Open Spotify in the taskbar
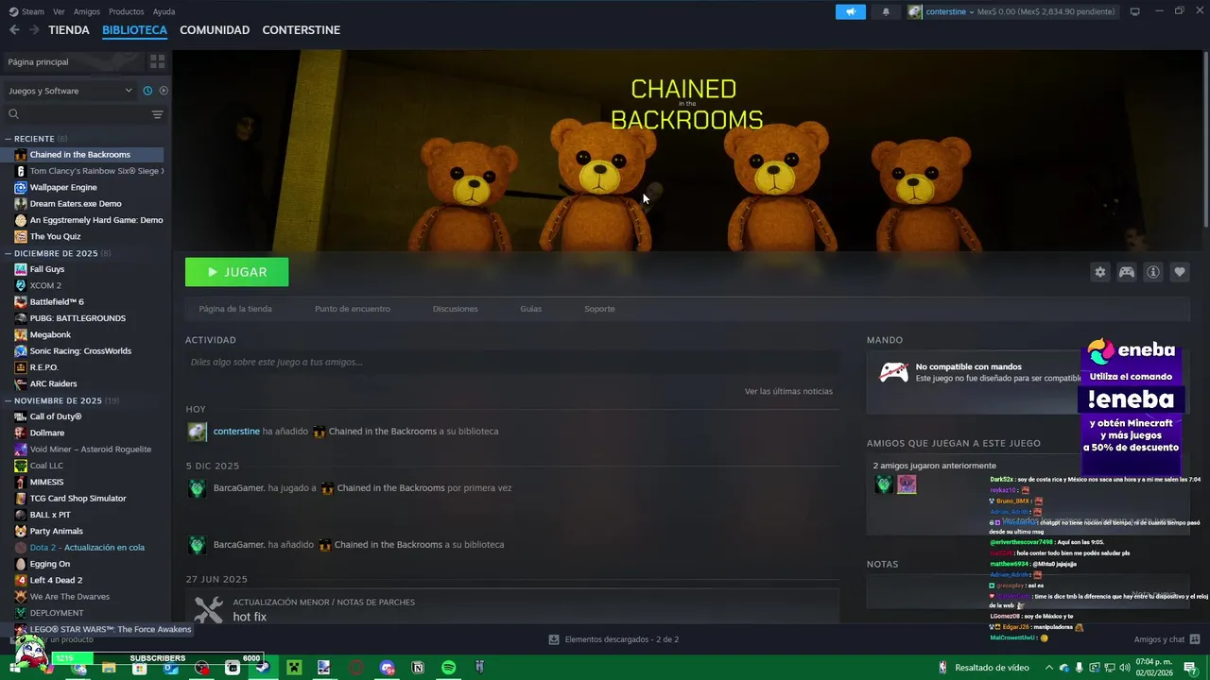This screenshot has height=680, width=1210. point(449,668)
